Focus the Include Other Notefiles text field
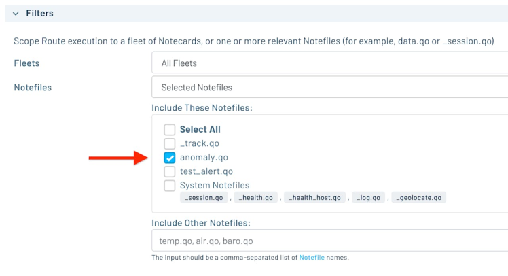 [x=329, y=241]
